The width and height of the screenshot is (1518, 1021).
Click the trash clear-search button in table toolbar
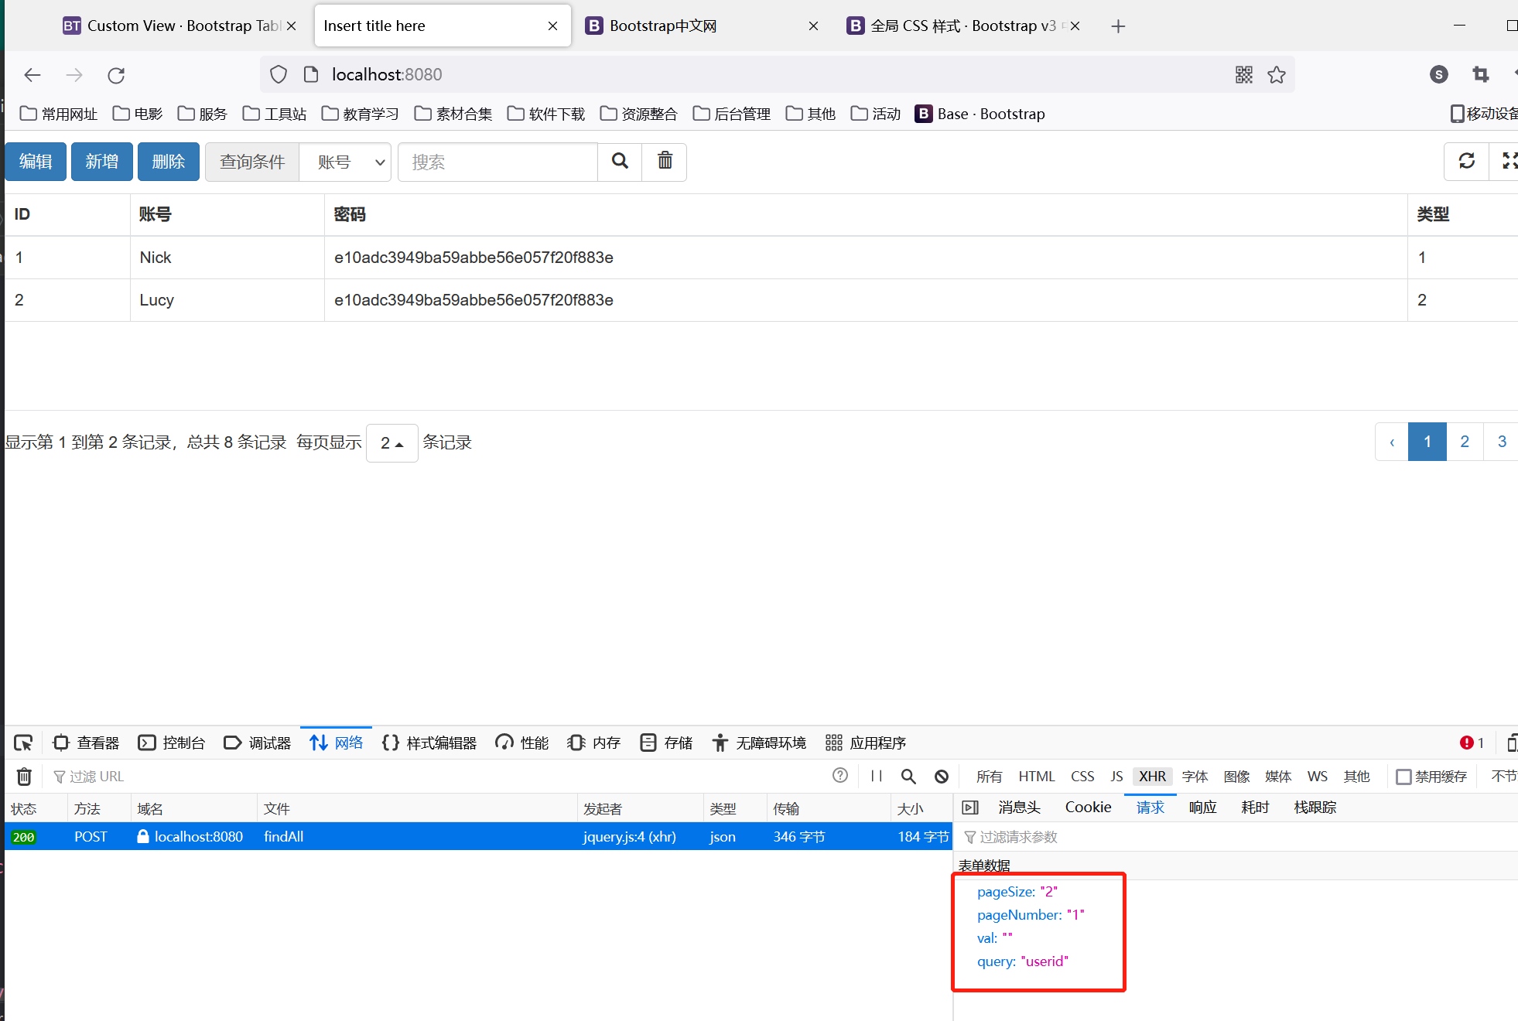point(665,162)
